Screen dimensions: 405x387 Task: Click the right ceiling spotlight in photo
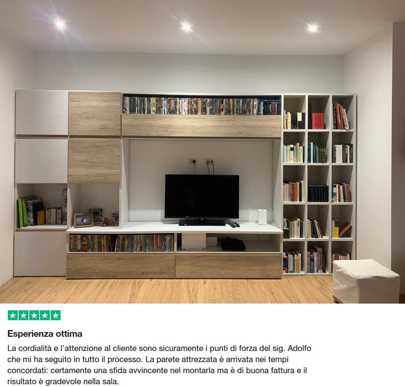tap(312, 28)
